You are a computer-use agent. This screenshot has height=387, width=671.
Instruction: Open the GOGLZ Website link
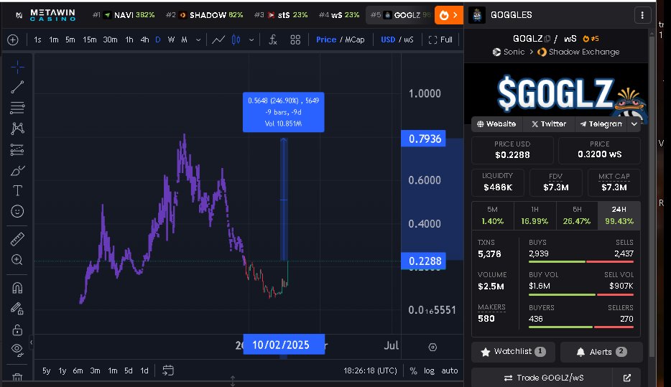(496, 124)
